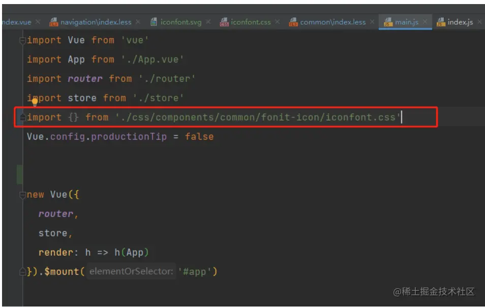Open the iconfont.svg tab
This screenshot has width=485, height=307.
[180, 22]
